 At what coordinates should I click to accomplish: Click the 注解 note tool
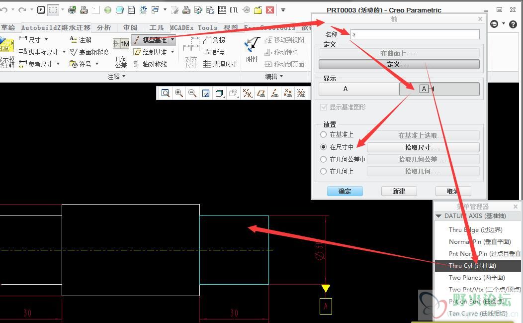(81, 40)
